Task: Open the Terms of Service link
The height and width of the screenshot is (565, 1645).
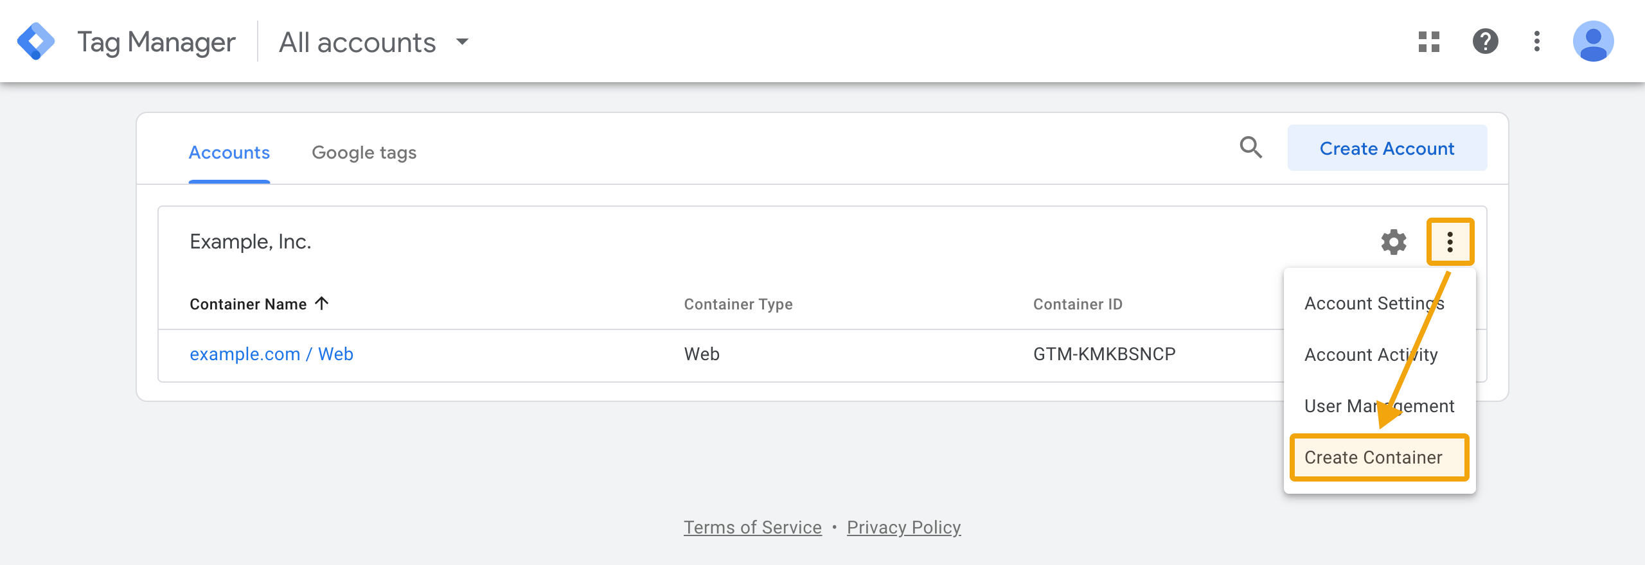Action: tap(752, 527)
